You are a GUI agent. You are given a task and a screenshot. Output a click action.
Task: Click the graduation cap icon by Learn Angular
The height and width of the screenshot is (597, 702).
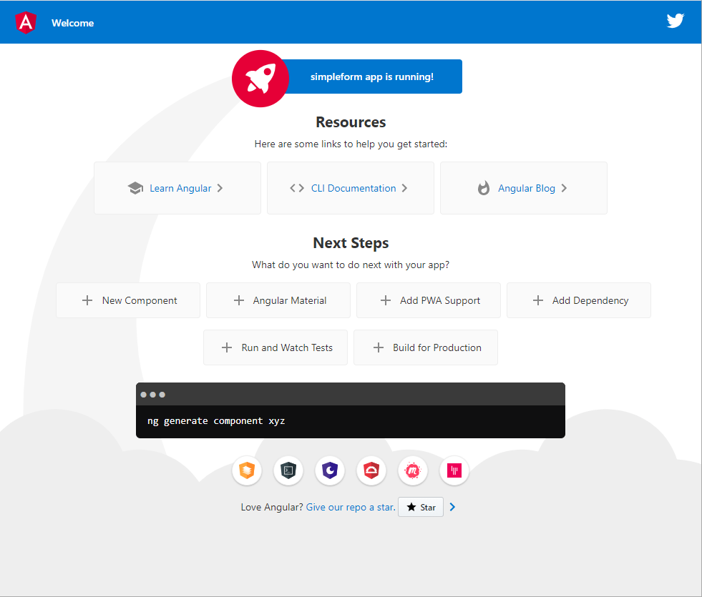(135, 188)
